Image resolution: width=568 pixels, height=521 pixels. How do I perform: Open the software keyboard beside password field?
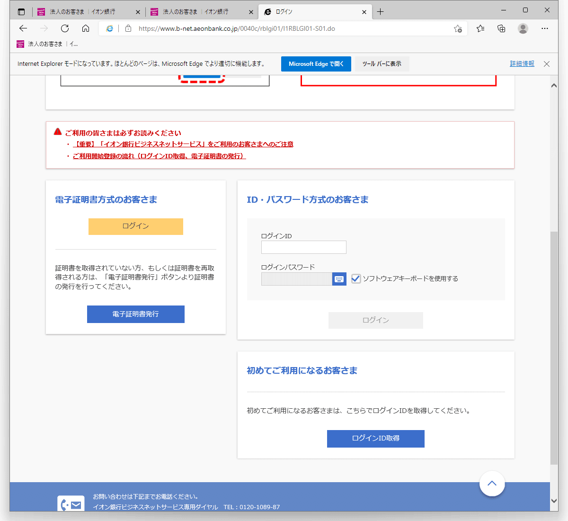pos(339,279)
